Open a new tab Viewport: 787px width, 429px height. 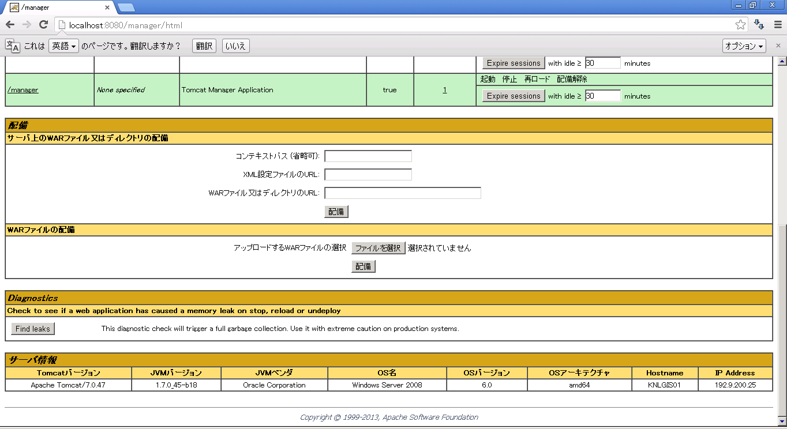pyautogui.click(x=126, y=7)
